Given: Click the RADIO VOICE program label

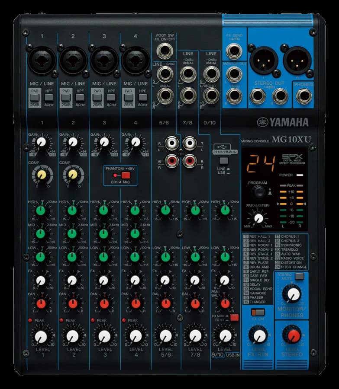Looking at the screenshot, I should pyautogui.click(x=292, y=258).
